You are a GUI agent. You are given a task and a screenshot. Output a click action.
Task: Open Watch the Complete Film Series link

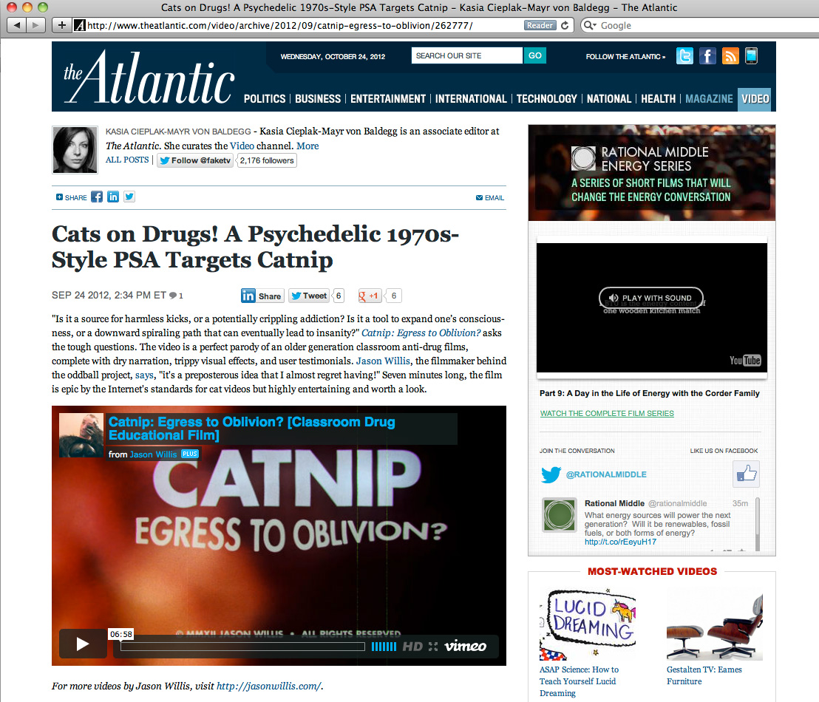[607, 413]
